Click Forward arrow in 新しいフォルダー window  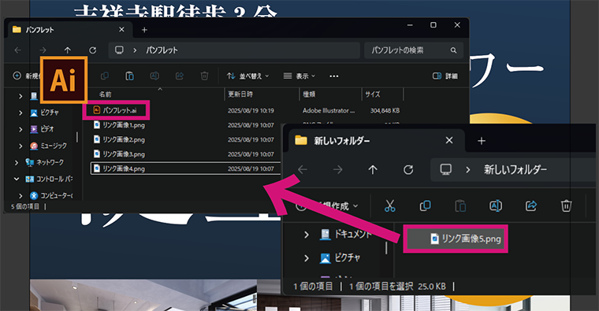[337, 169]
